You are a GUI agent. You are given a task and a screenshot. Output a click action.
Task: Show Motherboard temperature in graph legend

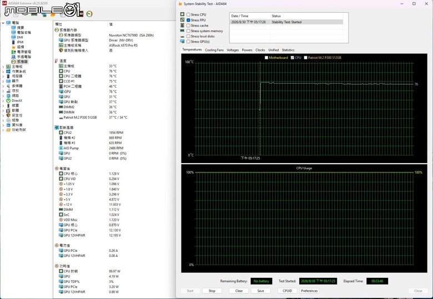point(266,58)
